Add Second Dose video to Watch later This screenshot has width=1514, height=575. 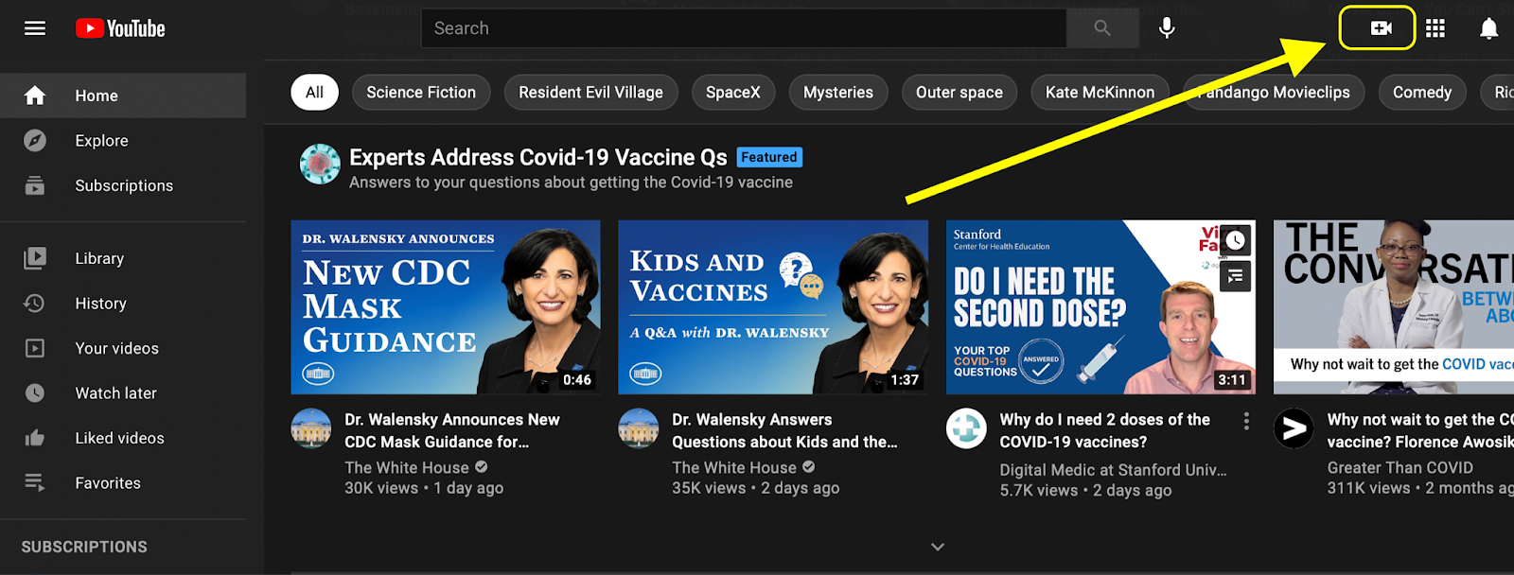point(1235,240)
